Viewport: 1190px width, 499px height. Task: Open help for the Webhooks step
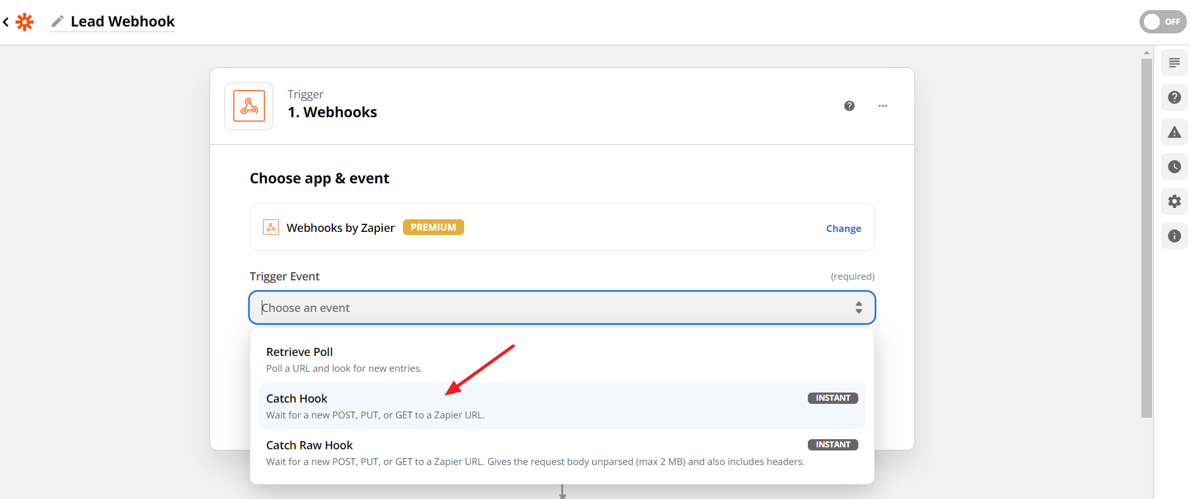[849, 106]
